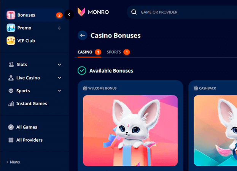The height and width of the screenshot is (171, 237).
Task: Click the All Providers grid icon
Action: point(11,140)
